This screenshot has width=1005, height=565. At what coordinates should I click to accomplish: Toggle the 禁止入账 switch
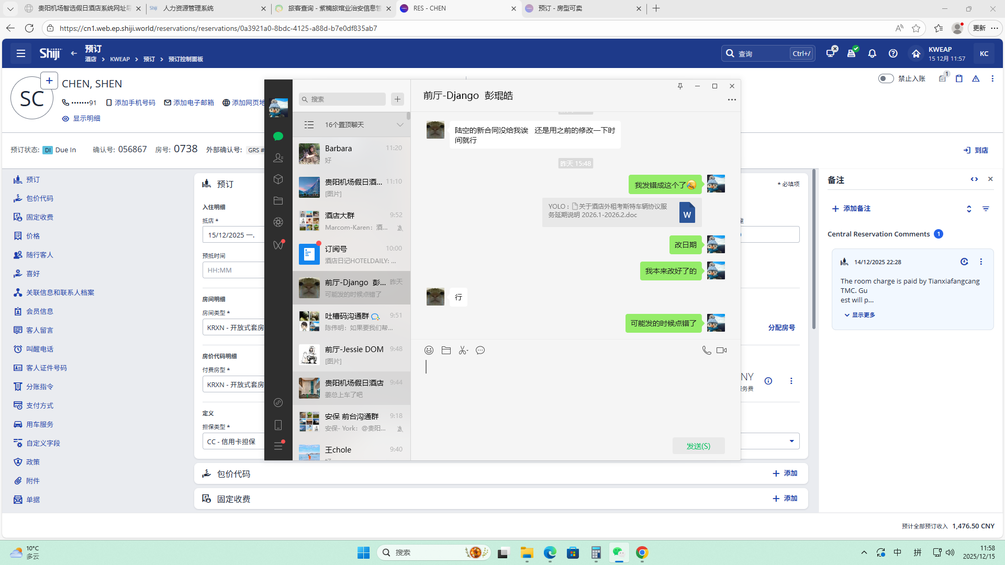(x=886, y=78)
